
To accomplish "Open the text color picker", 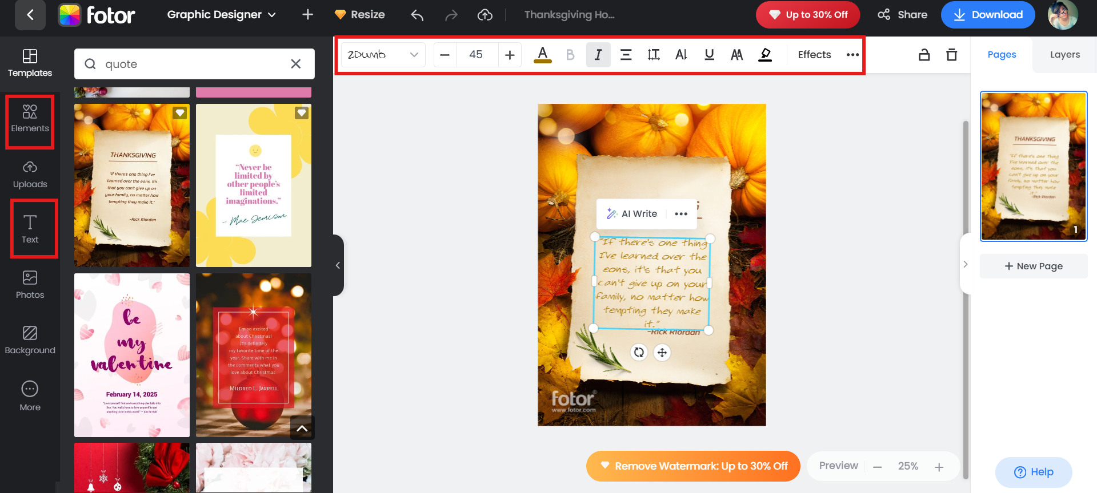I will coord(543,55).
